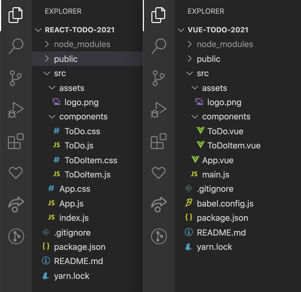Open App.vue in the Vue project

point(218,160)
